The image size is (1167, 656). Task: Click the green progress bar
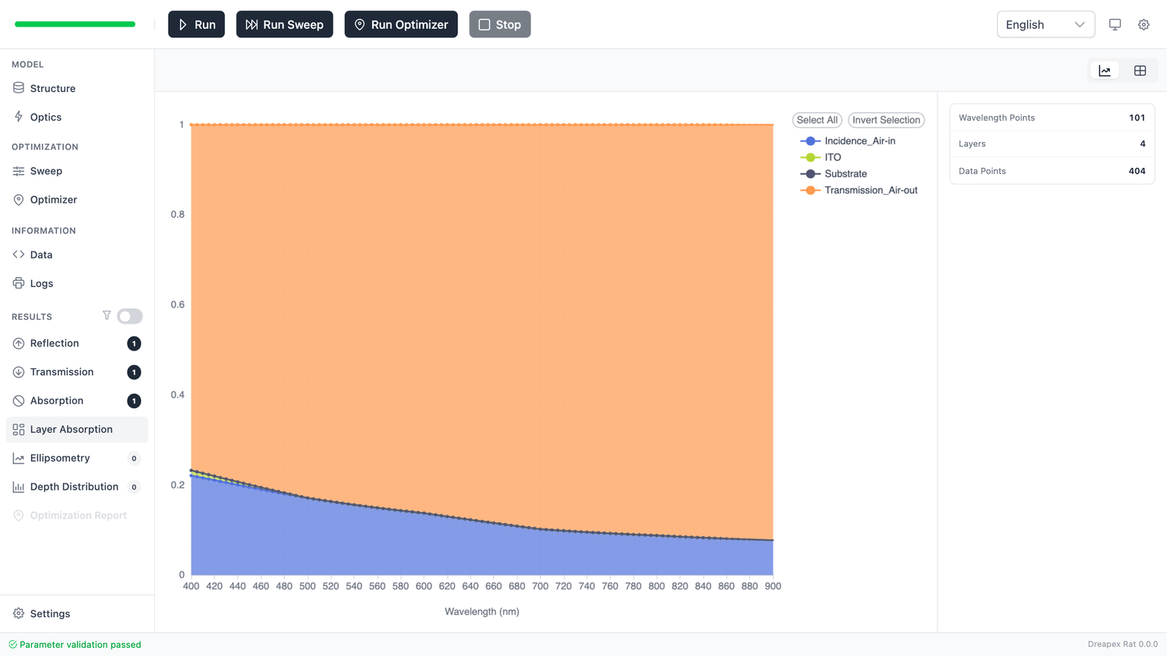[x=75, y=24]
